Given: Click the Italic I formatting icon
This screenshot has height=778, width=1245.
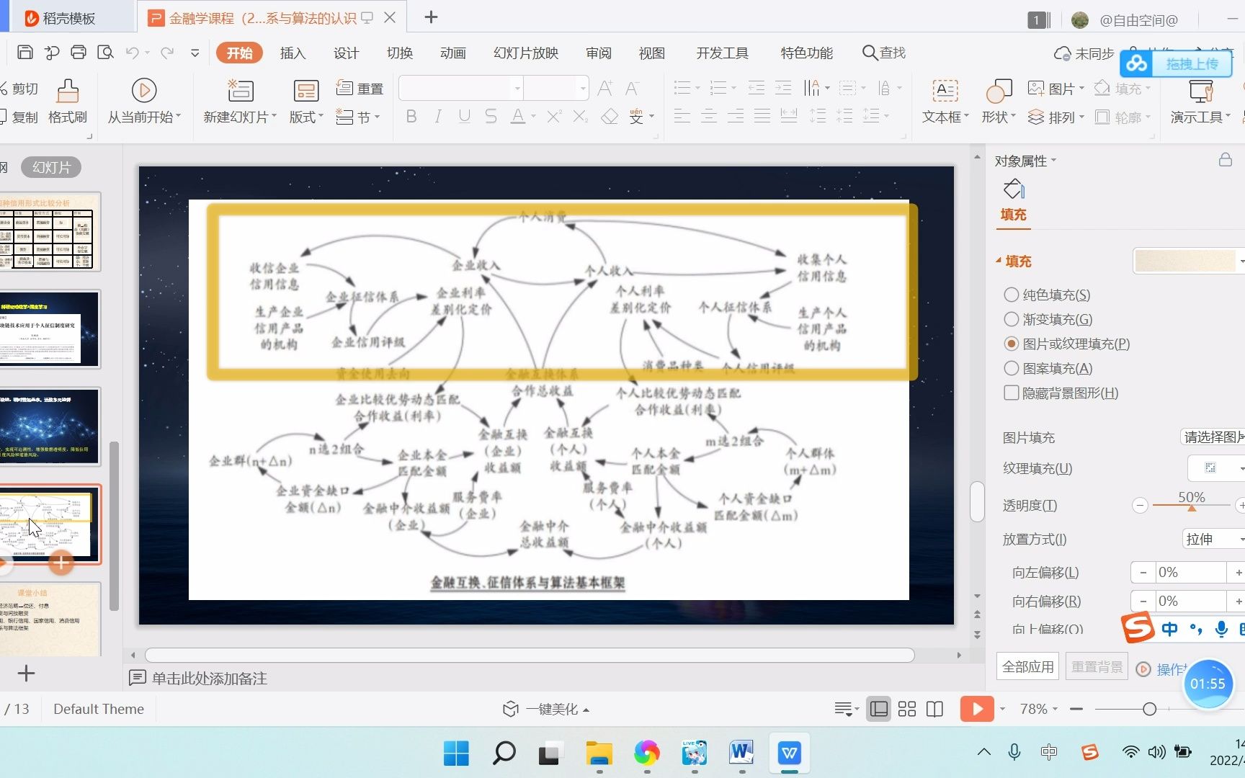Looking at the screenshot, I should [x=437, y=116].
